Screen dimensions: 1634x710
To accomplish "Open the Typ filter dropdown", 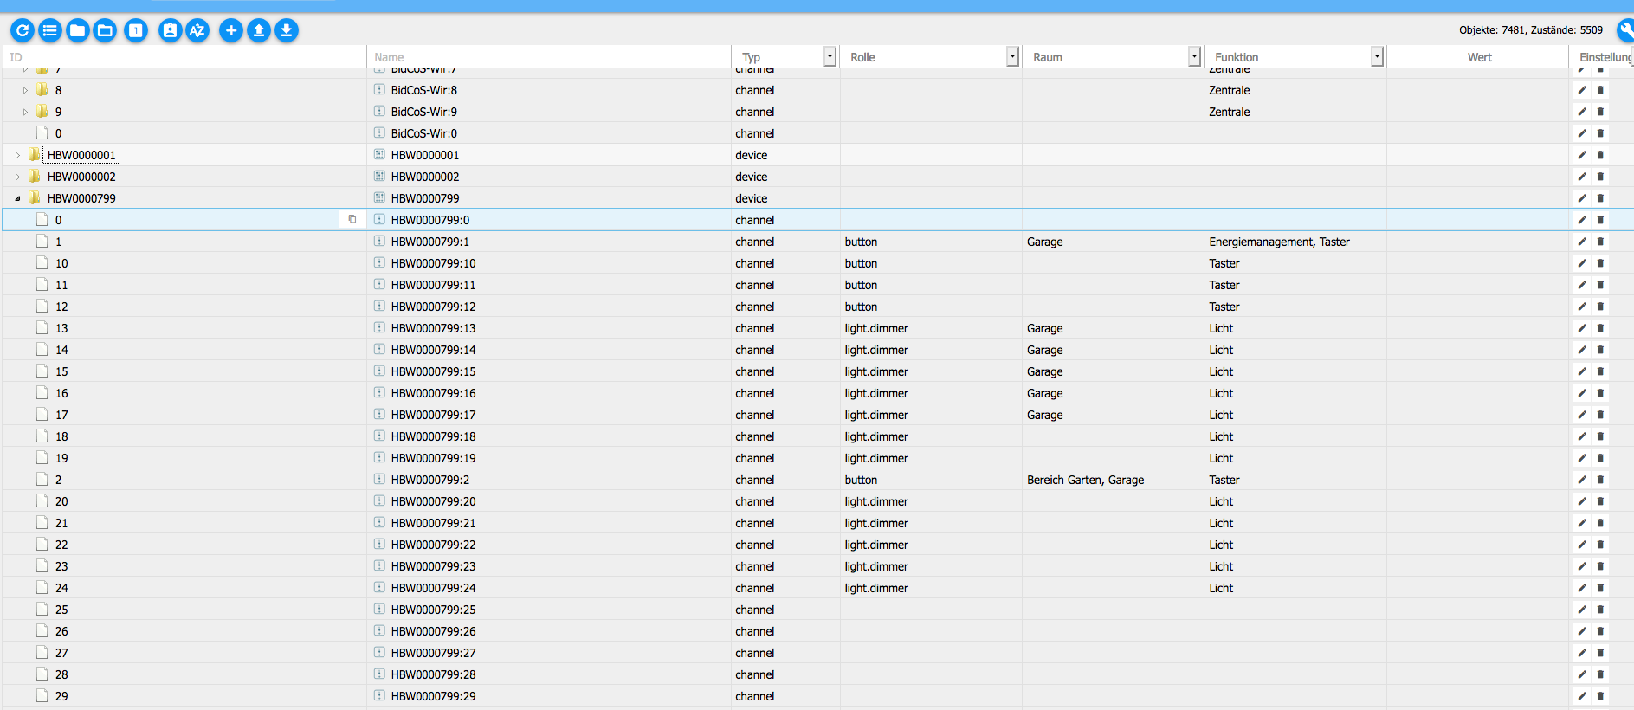I will click(830, 56).
